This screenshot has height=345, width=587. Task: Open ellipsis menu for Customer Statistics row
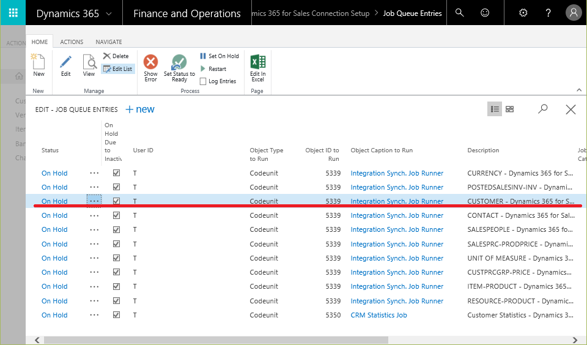tap(94, 315)
